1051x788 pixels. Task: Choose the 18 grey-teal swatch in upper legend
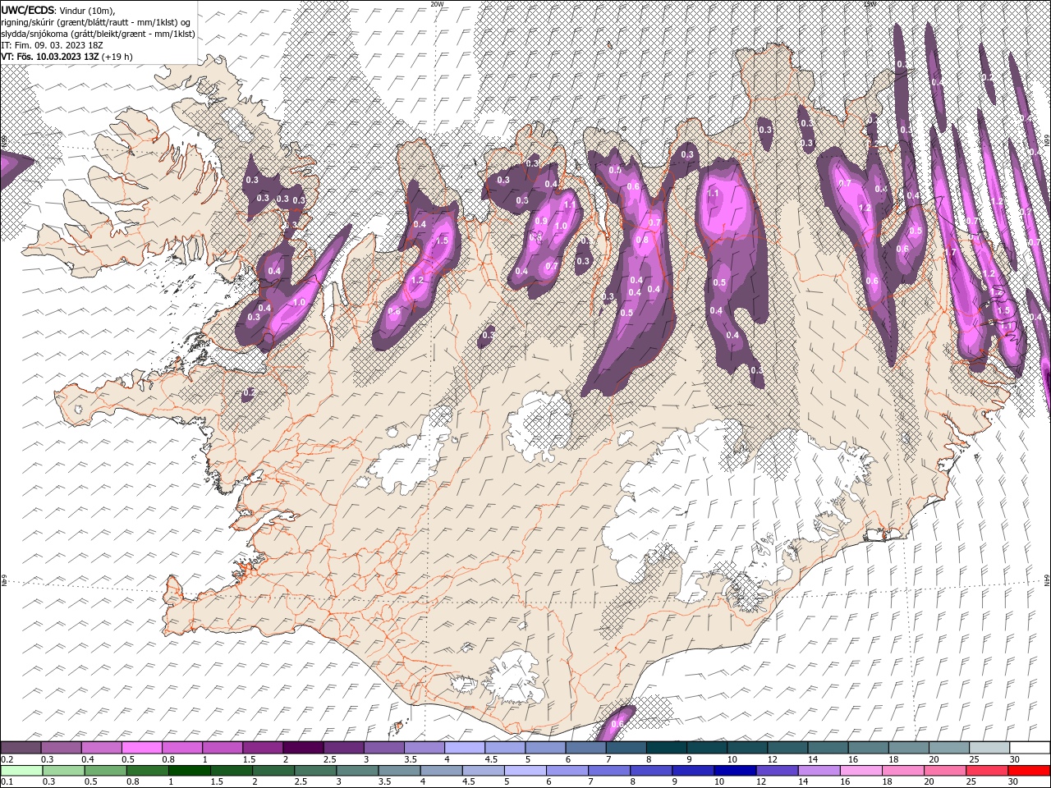pyautogui.click(x=908, y=748)
